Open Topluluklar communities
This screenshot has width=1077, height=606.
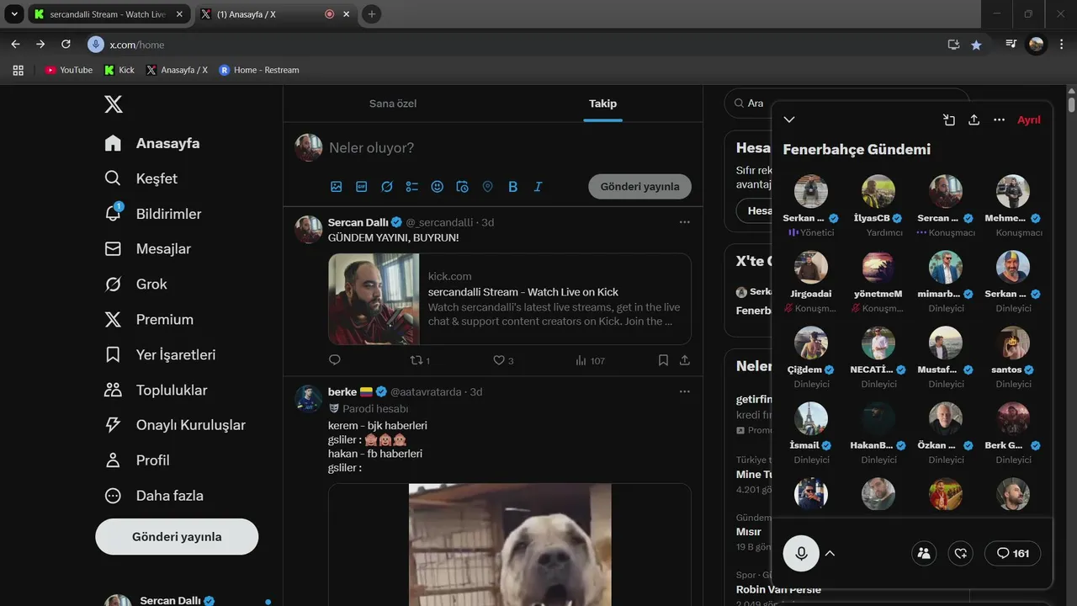click(x=156, y=391)
